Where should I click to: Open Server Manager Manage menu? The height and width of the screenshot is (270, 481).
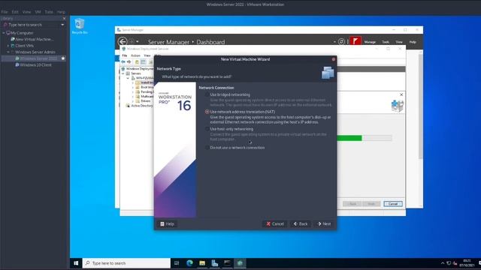click(370, 42)
